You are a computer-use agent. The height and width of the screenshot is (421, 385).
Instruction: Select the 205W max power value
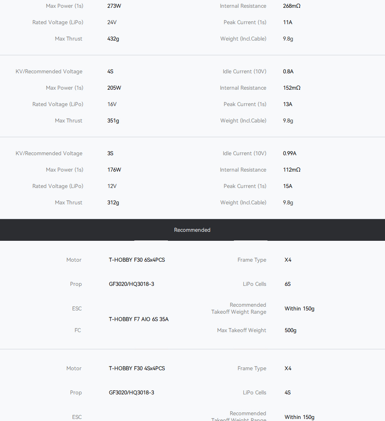(114, 88)
